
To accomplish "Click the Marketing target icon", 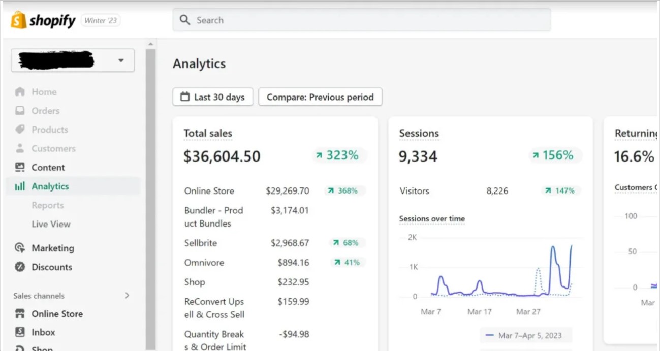I will point(20,248).
